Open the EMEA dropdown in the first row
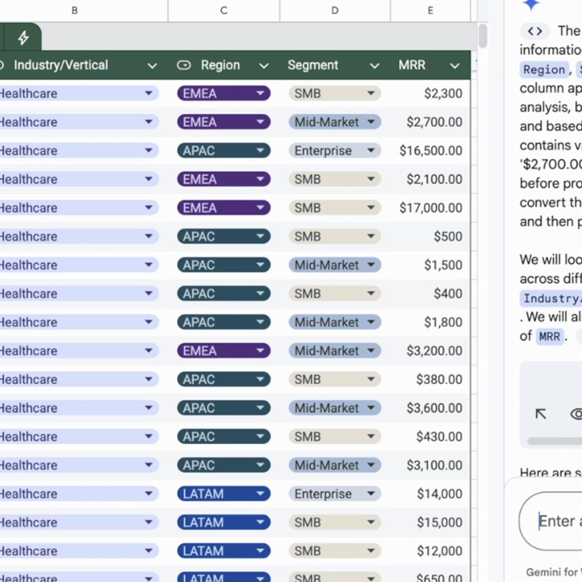The image size is (582, 582). 261,93
